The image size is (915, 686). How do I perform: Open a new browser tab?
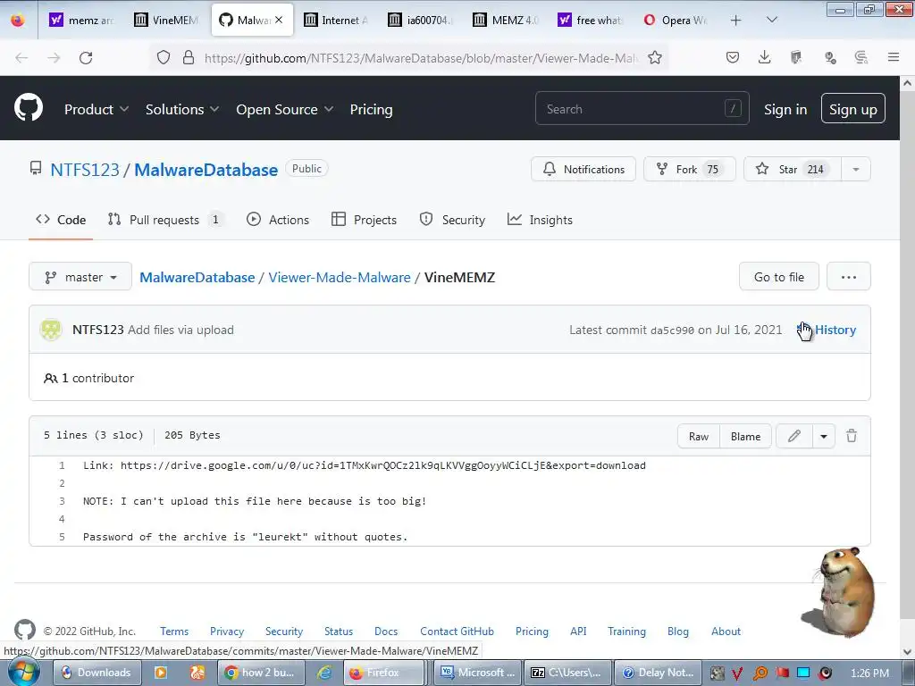(x=736, y=21)
